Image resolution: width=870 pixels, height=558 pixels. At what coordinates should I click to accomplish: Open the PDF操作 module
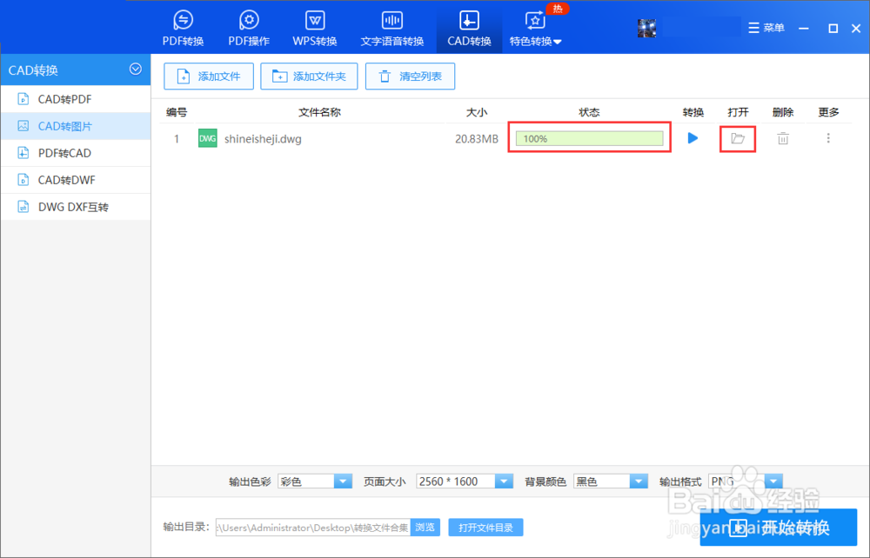click(249, 28)
